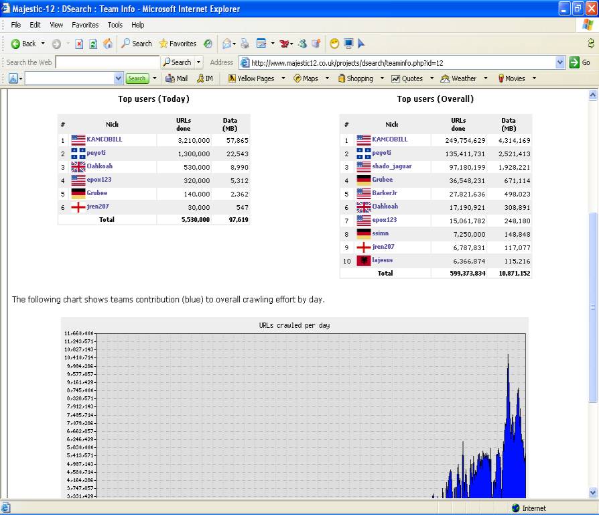Click inside the Search the Web field
This screenshot has height=515, width=599.
(107, 62)
